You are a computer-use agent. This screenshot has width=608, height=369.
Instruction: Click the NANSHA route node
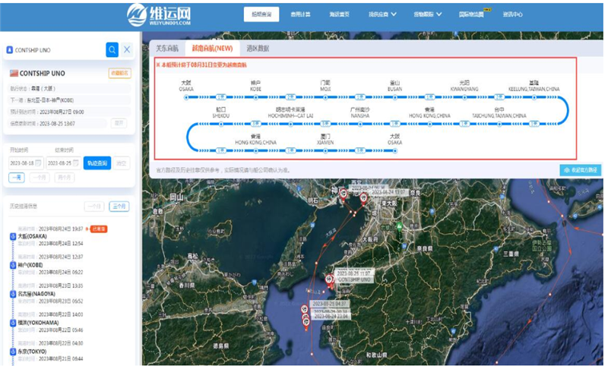pos(360,125)
